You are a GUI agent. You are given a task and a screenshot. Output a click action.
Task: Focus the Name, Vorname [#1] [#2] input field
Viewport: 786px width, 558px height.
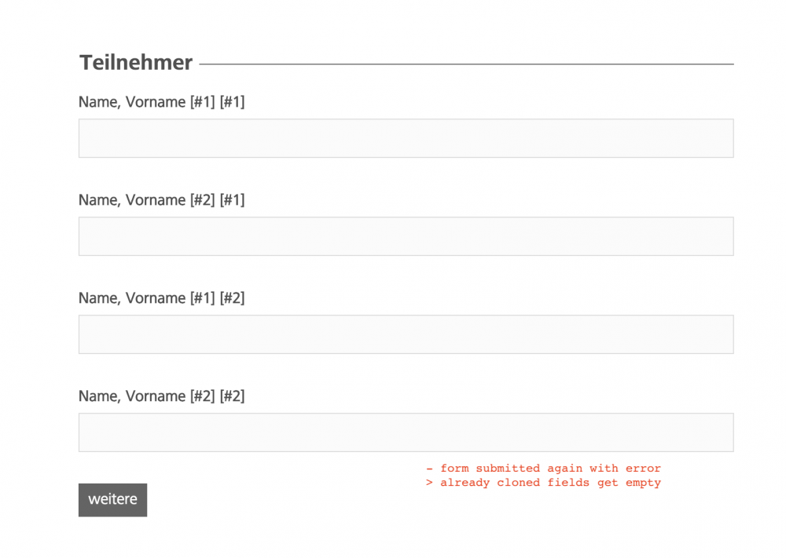click(x=406, y=334)
